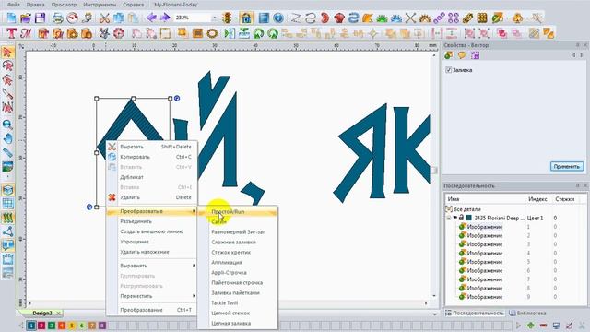Open the Инструменты menu
Screen dimensions: 590x332
(100, 5)
